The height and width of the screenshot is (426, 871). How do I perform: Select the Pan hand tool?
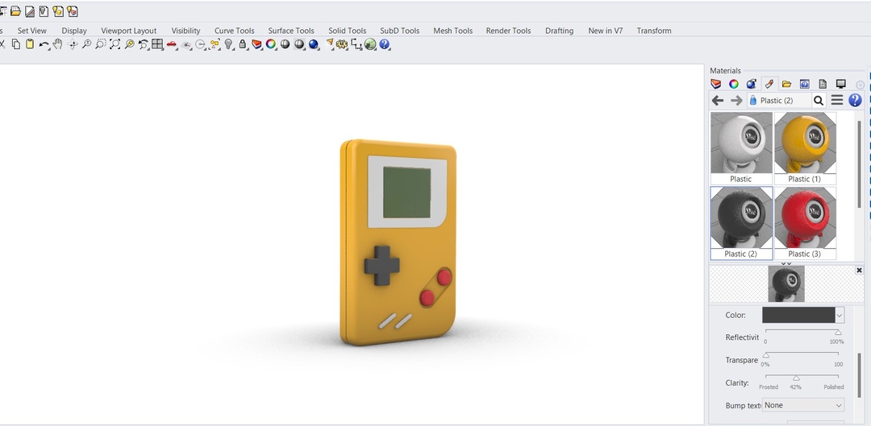pyautogui.click(x=58, y=44)
